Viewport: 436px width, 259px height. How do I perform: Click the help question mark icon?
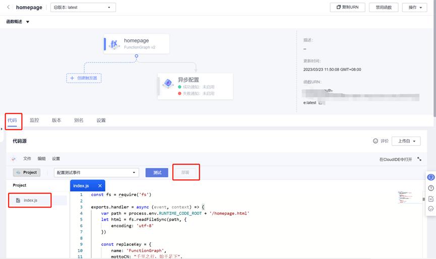point(431,188)
